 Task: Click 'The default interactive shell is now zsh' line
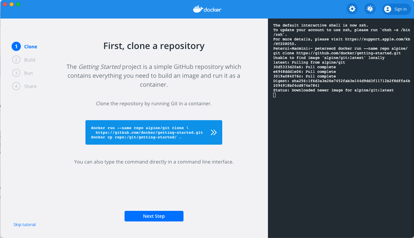pyautogui.click(x=321, y=25)
